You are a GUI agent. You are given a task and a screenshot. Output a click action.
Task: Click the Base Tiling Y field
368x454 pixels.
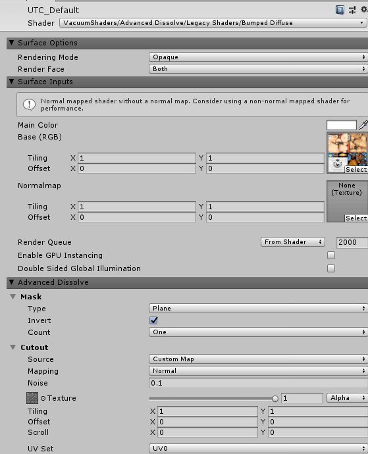(x=265, y=158)
